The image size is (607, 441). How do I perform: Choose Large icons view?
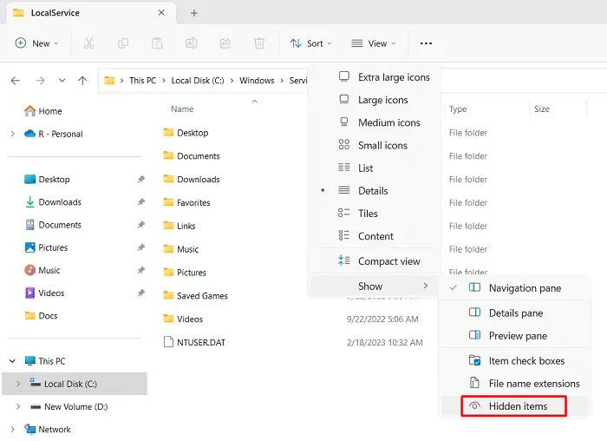(x=375, y=100)
